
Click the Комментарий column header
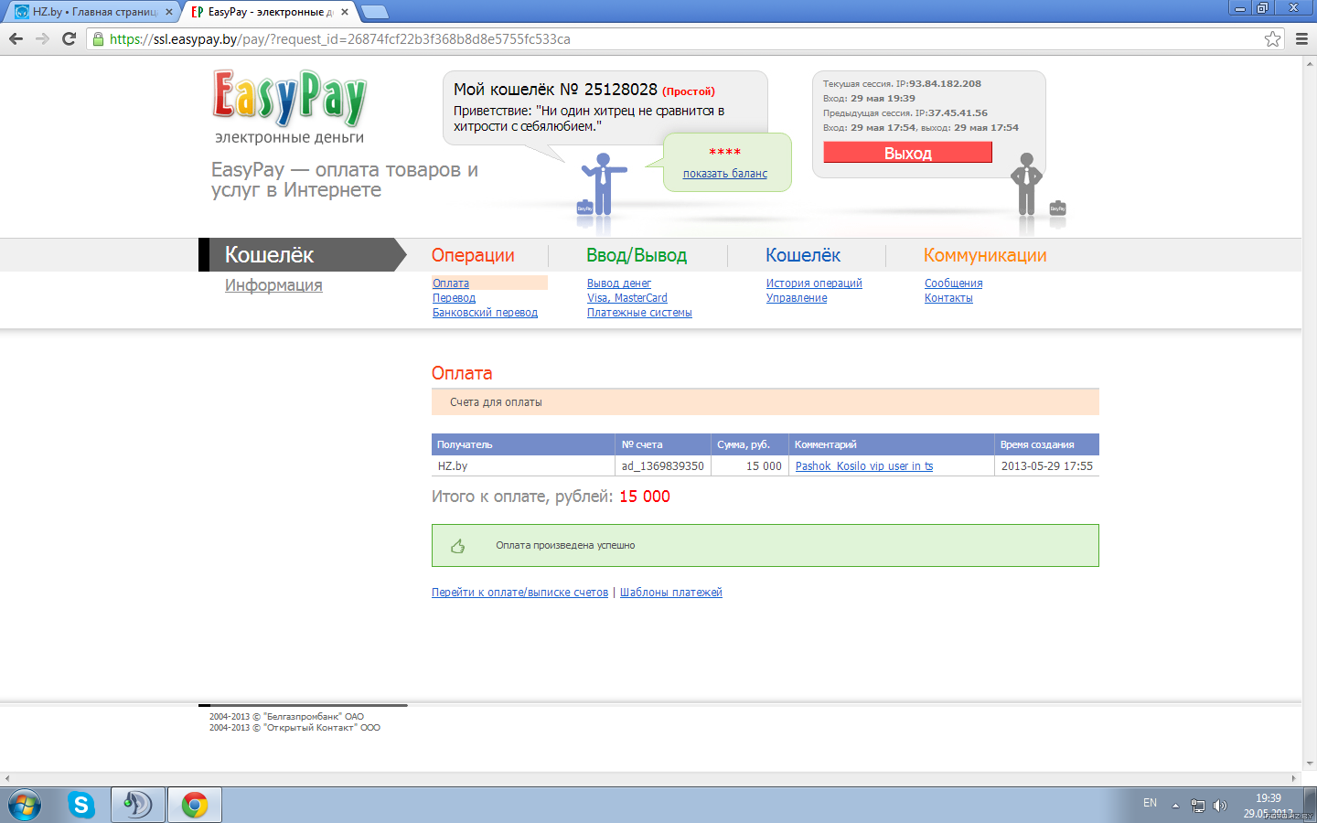(892, 444)
